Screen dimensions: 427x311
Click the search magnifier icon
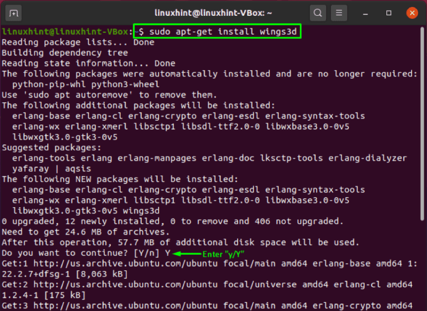pyautogui.click(x=317, y=12)
